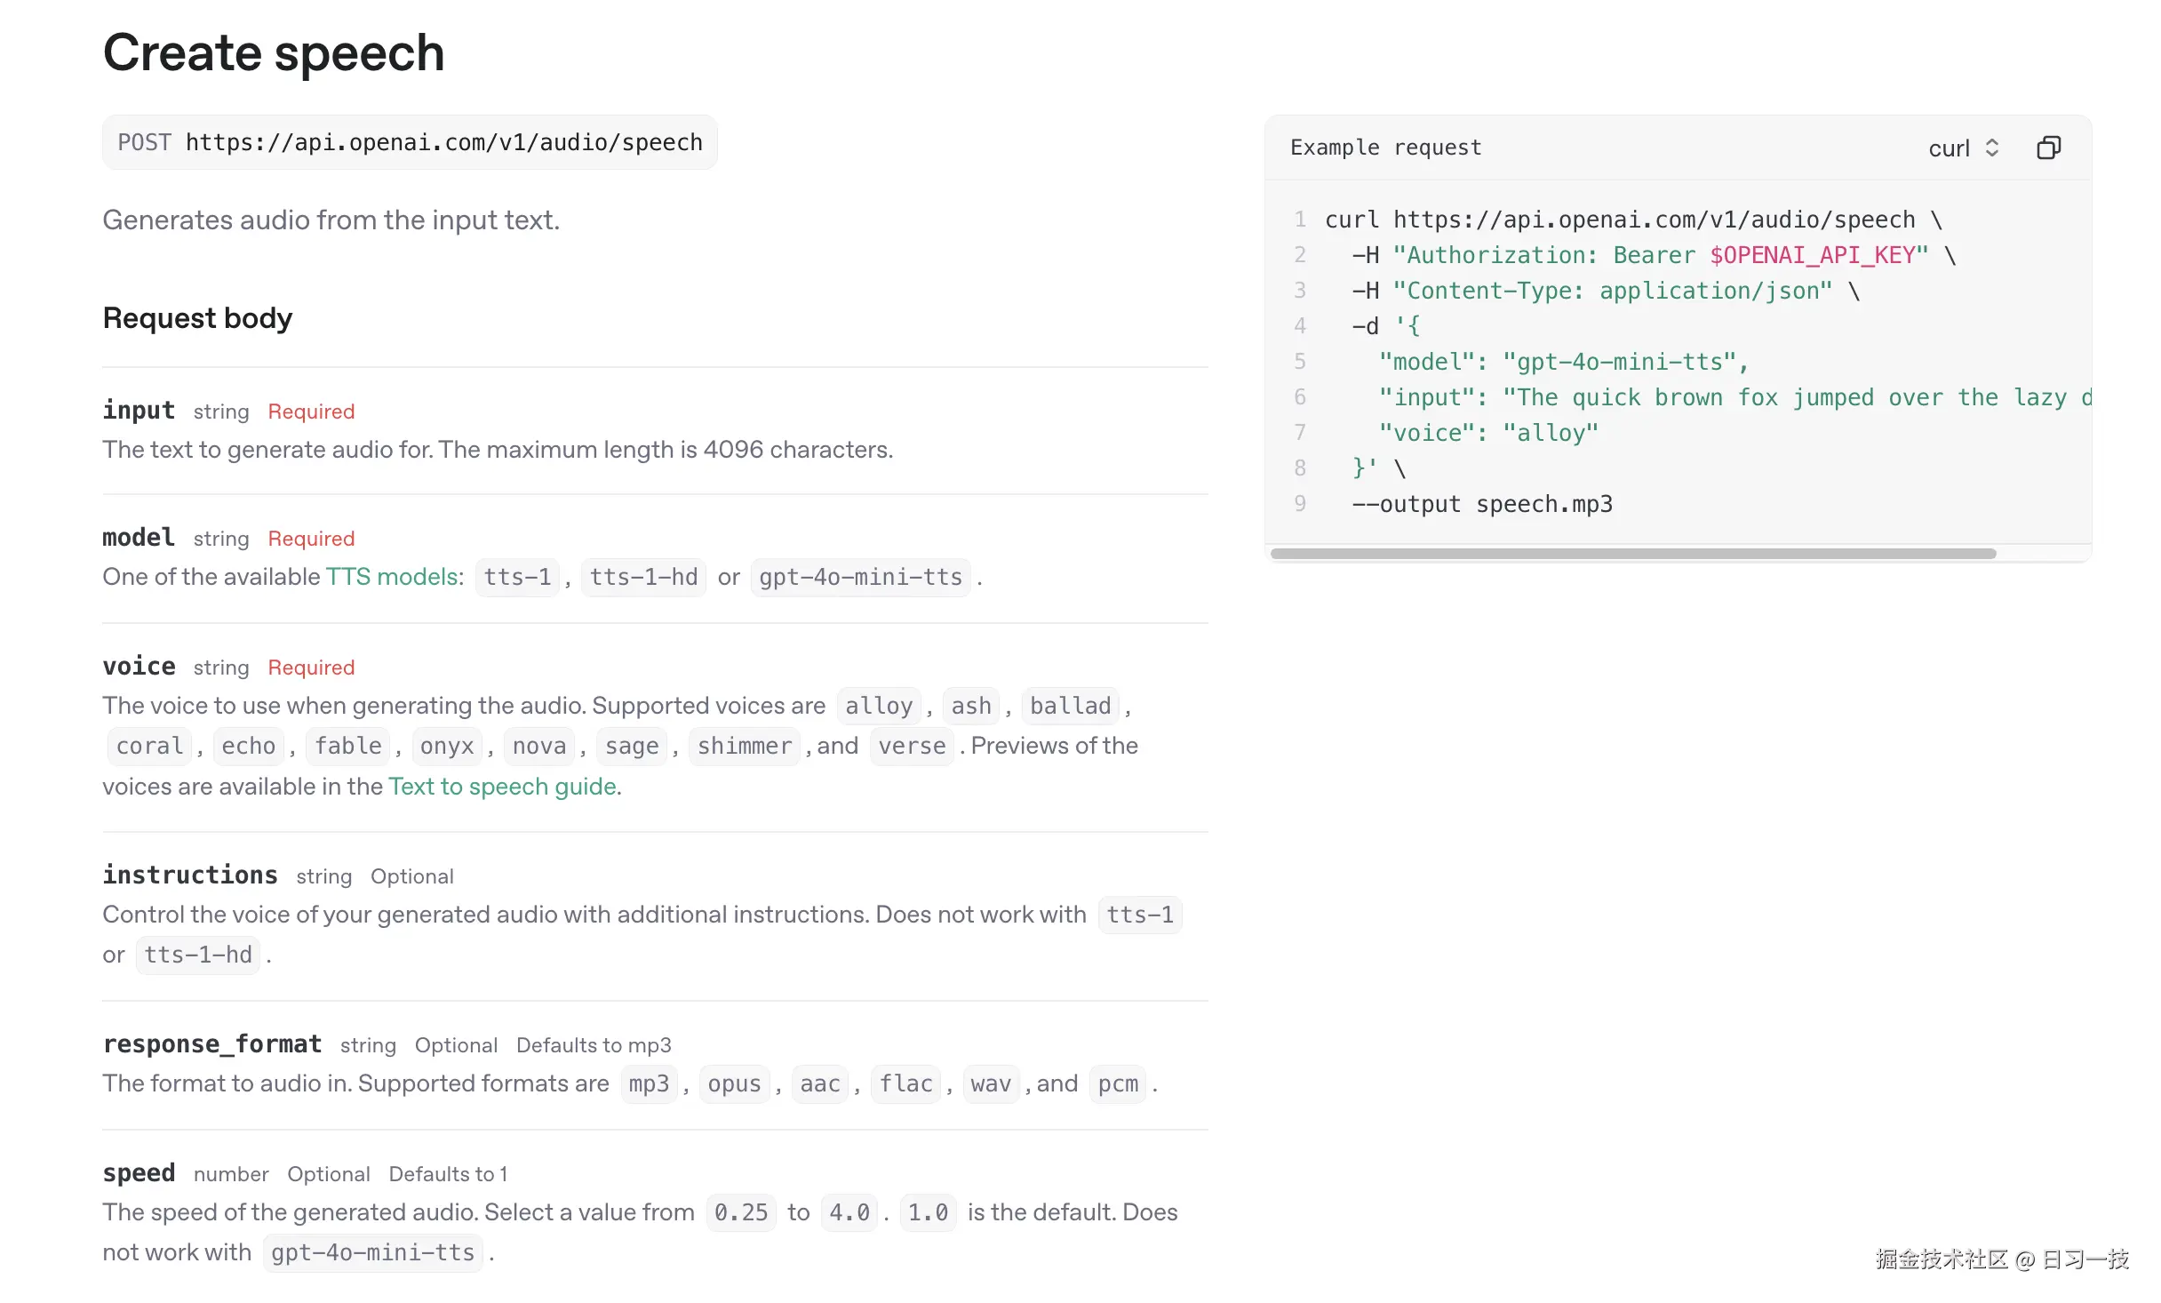
Task: Select the tts-1 model pill
Action: [516, 576]
